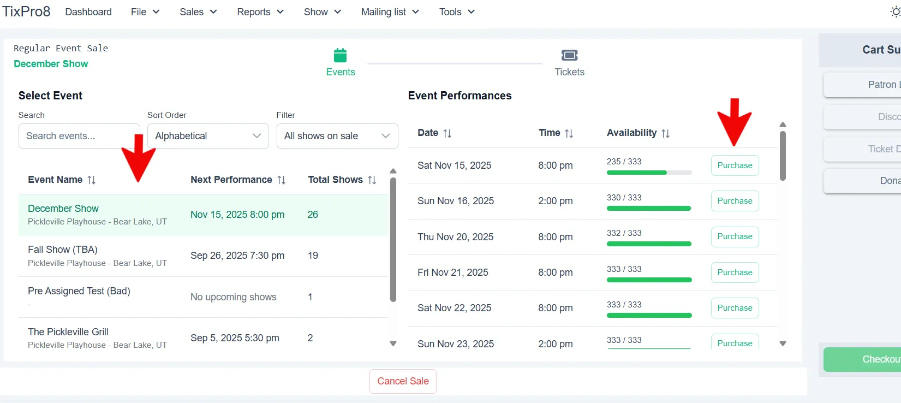Sort by Event Name arrows icon
The height and width of the screenshot is (403, 901).
pos(92,180)
